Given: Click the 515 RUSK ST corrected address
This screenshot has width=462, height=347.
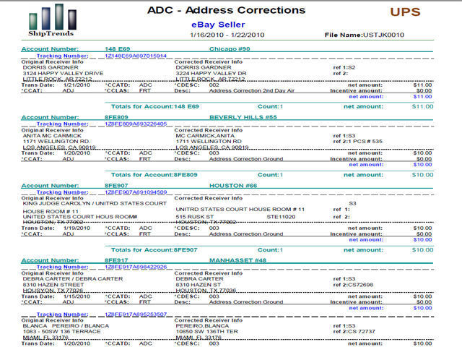Looking at the screenshot, I should pyautogui.click(x=195, y=217).
